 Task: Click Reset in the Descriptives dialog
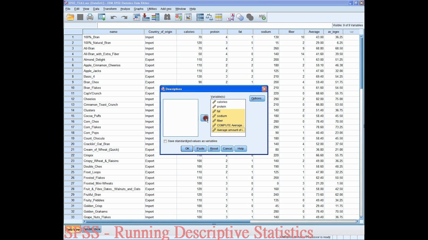point(214,149)
